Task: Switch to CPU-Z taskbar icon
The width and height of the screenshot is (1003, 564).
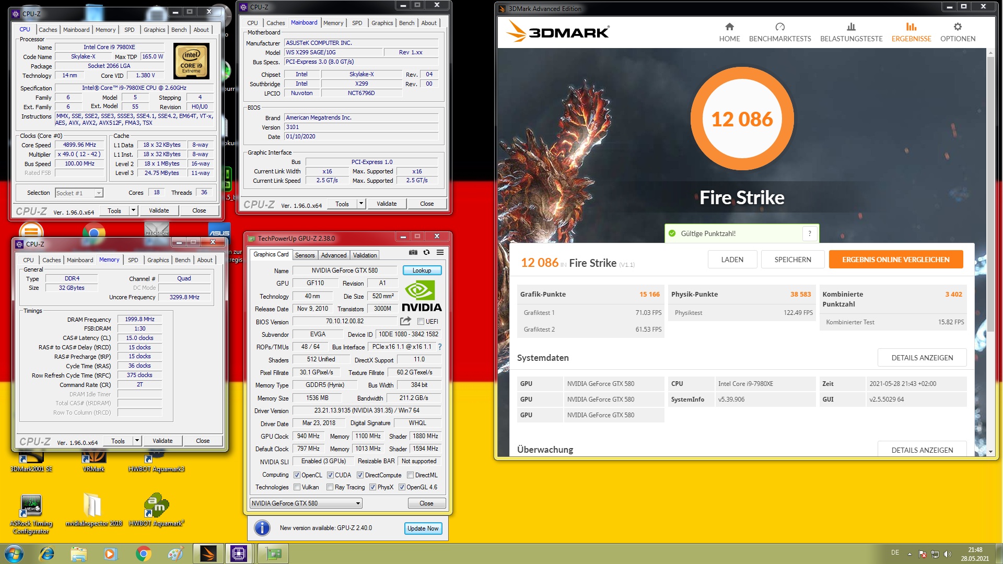Action: coord(239,554)
